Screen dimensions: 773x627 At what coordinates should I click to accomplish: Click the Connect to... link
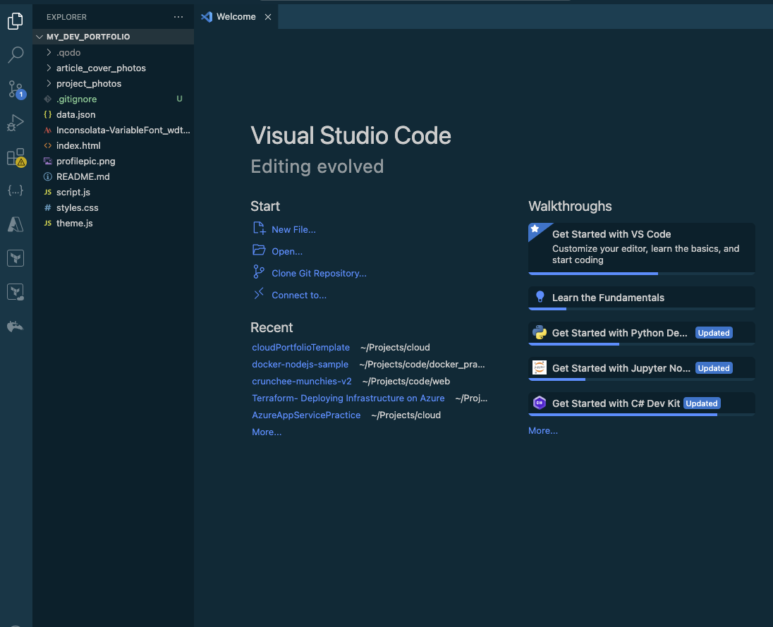[299, 296]
